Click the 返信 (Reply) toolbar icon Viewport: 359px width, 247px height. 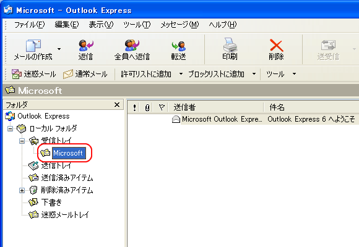pyautogui.click(x=86, y=45)
